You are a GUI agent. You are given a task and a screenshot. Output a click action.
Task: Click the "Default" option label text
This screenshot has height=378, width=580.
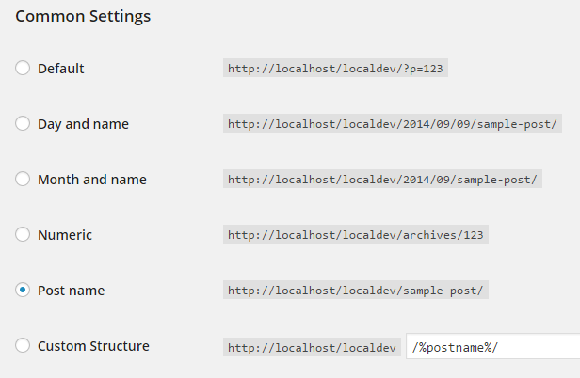point(61,69)
